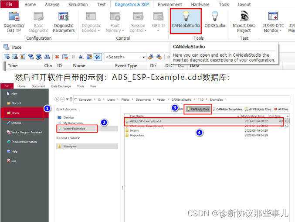295x222 pixels.
Task: Select the CANdela Templates filter
Action: [227, 109]
